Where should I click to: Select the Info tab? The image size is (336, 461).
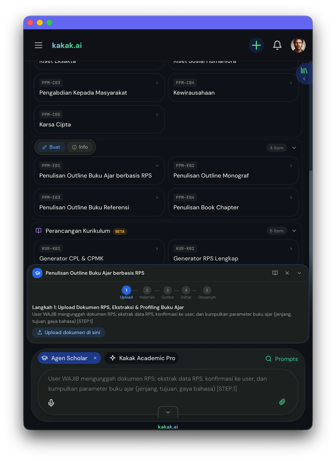coord(80,147)
